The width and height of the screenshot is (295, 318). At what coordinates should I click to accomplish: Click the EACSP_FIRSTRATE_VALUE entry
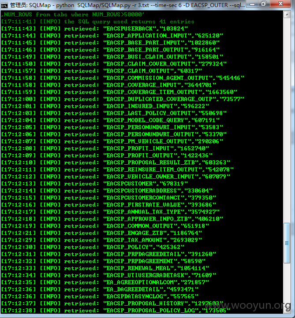[x=108, y=205]
